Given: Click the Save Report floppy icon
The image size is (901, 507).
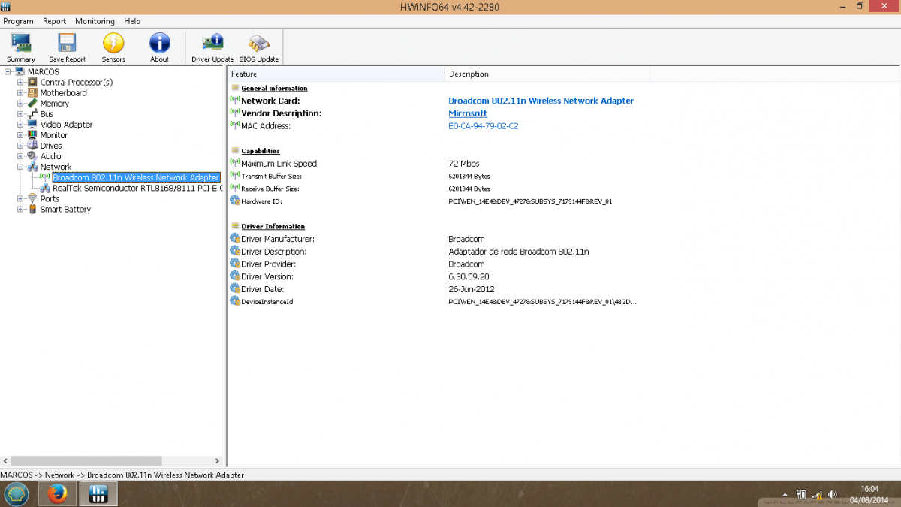Looking at the screenshot, I should (x=68, y=47).
